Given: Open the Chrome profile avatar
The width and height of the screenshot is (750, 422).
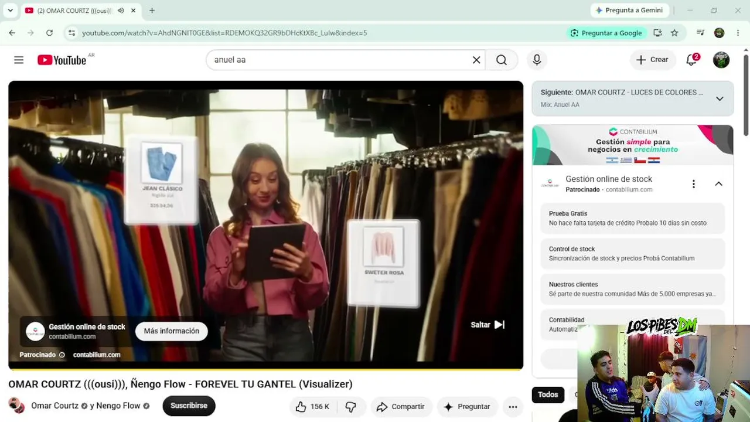Looking at the screenshot, I should pos(720,33).
